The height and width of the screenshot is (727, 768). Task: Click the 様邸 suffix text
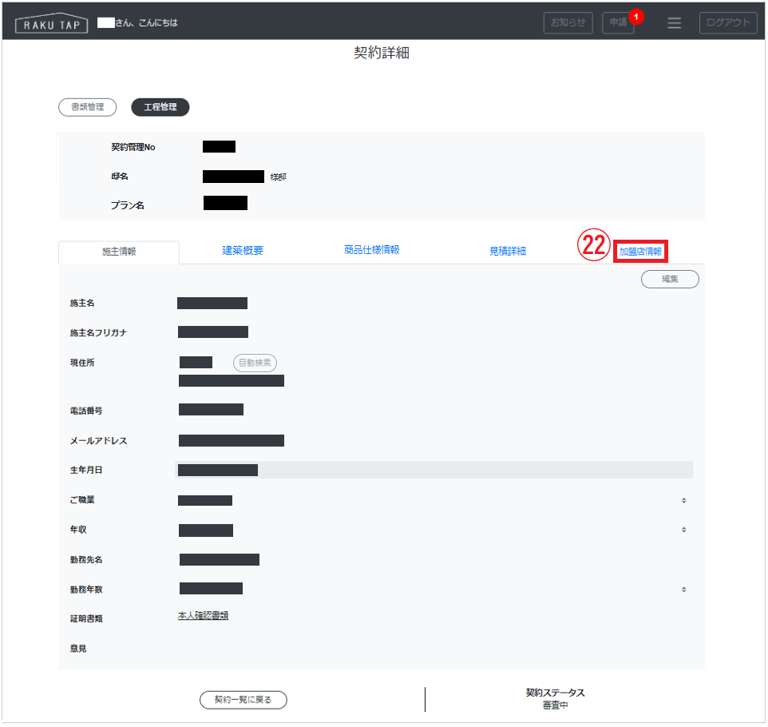[x=278, y=177]
